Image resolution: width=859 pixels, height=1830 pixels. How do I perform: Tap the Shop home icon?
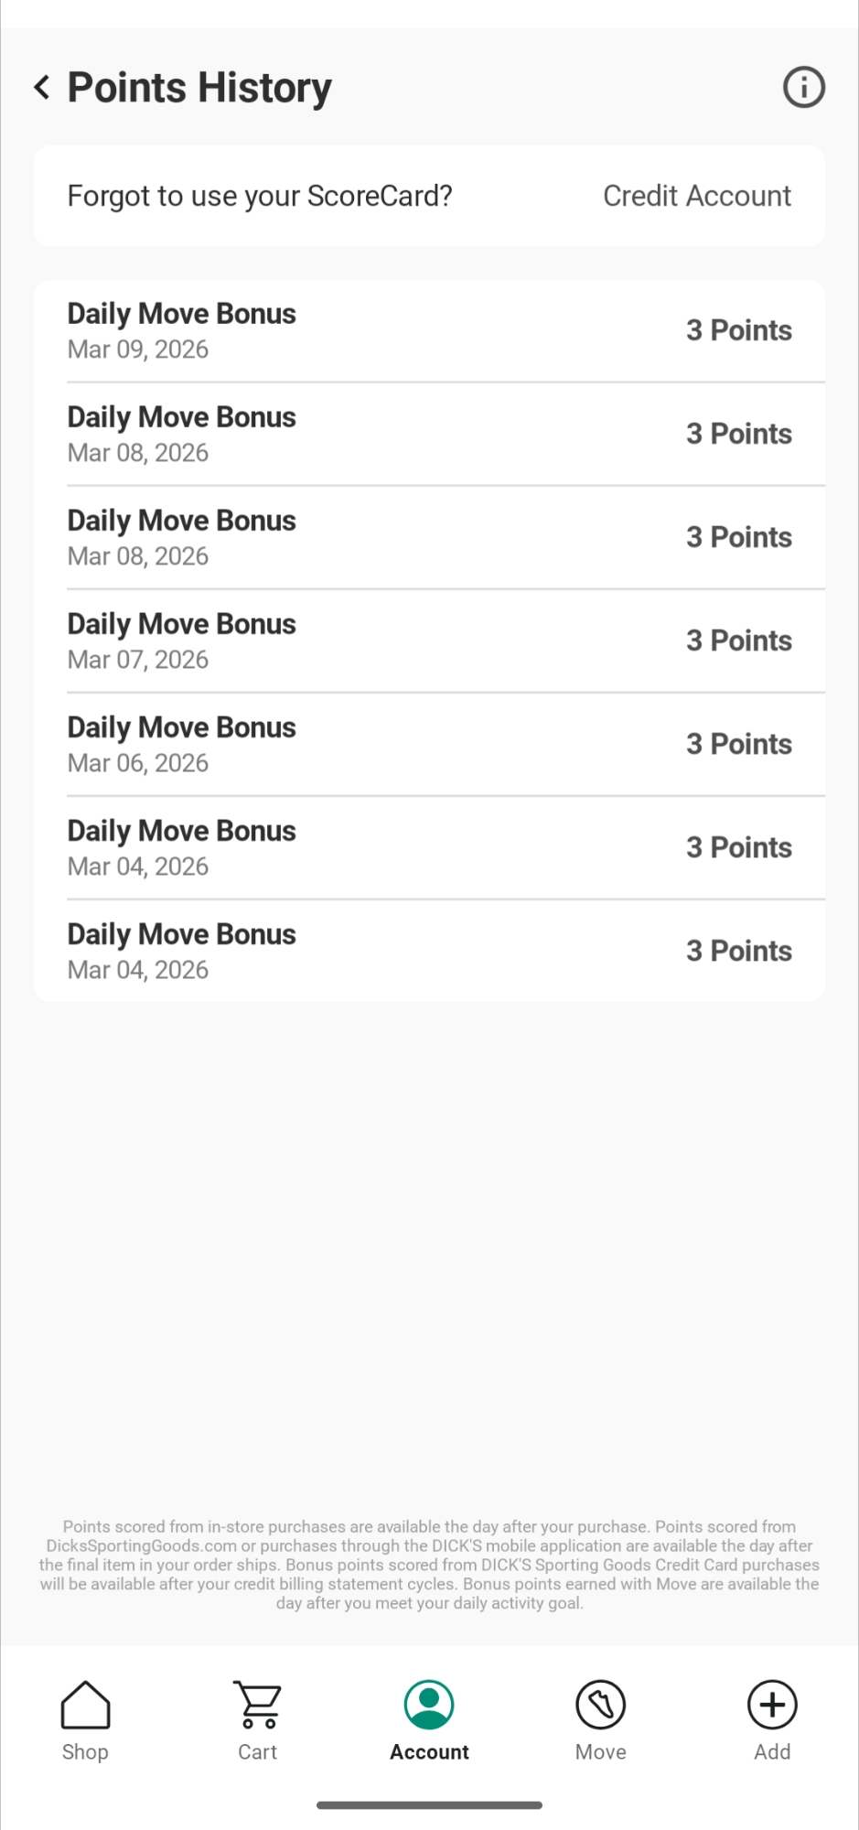click(85, 1705)
